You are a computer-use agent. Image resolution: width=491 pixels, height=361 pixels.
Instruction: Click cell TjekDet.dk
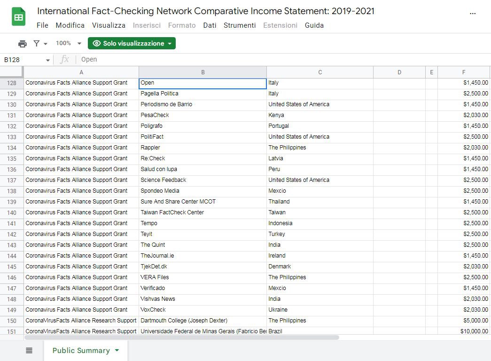click(x=203, y=267)
